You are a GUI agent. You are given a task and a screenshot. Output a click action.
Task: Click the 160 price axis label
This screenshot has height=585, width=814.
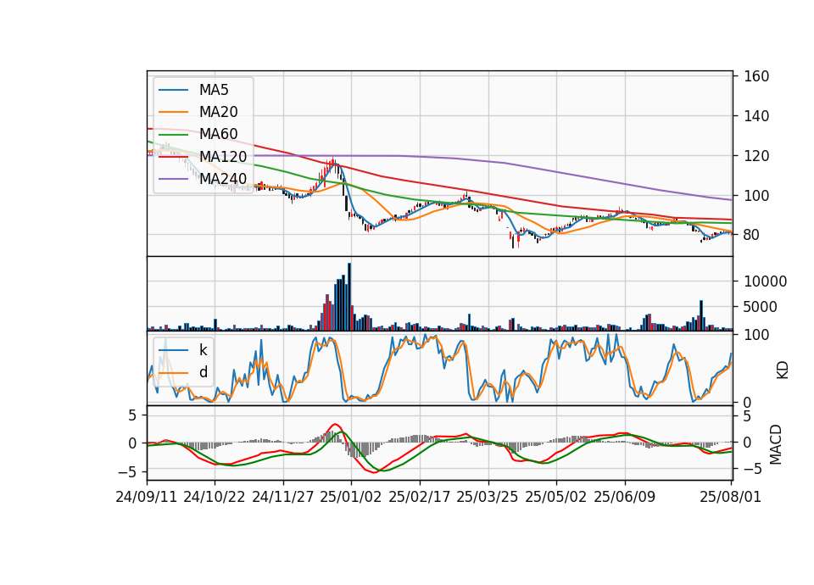756,76
